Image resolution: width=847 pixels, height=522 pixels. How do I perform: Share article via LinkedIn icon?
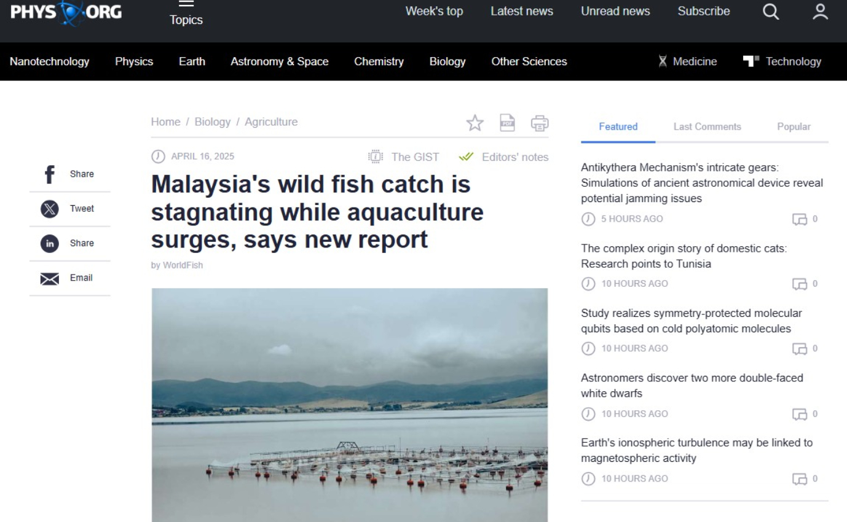[49, 243]
